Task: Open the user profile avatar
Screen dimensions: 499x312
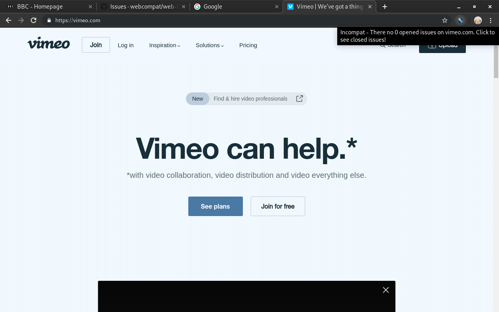Action: tap(478, 20)
